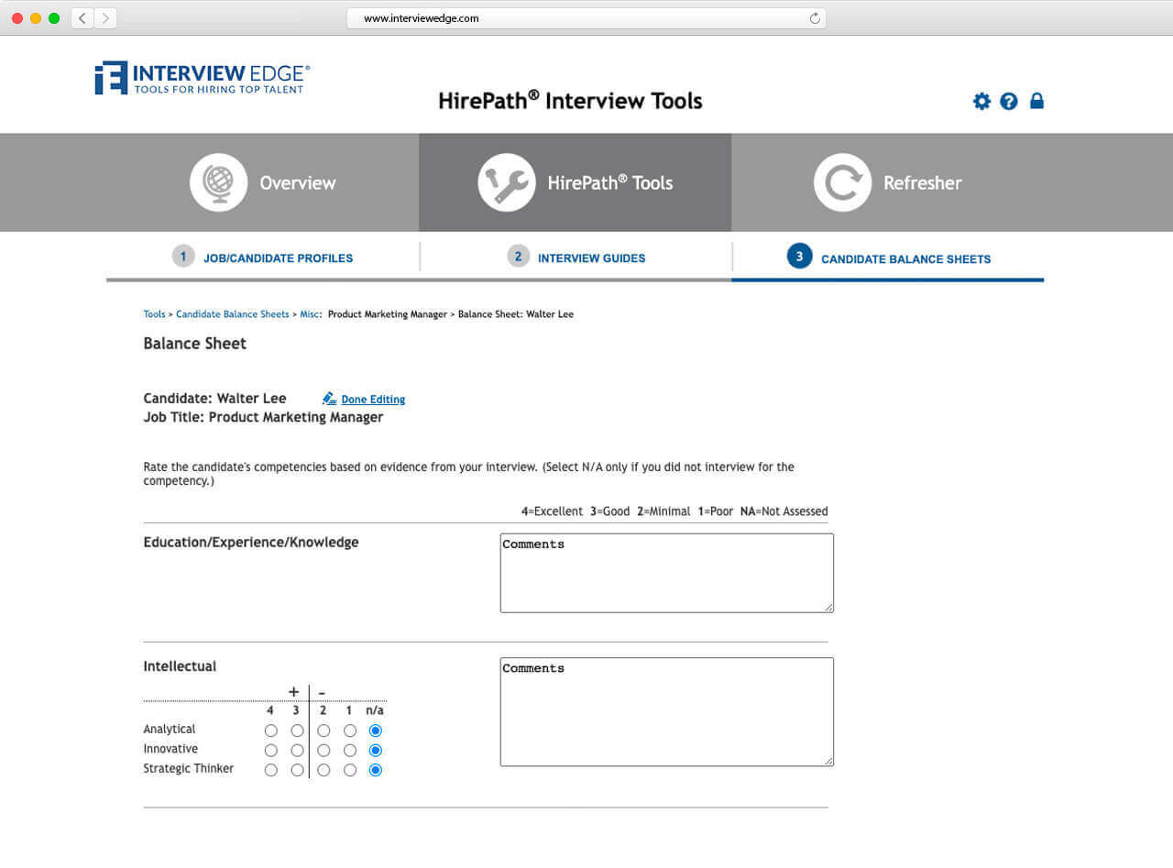This screenshot has height=868, width=1173.
Task: Click the HirePath Interview Tools title
Action: tap(570, 101)
